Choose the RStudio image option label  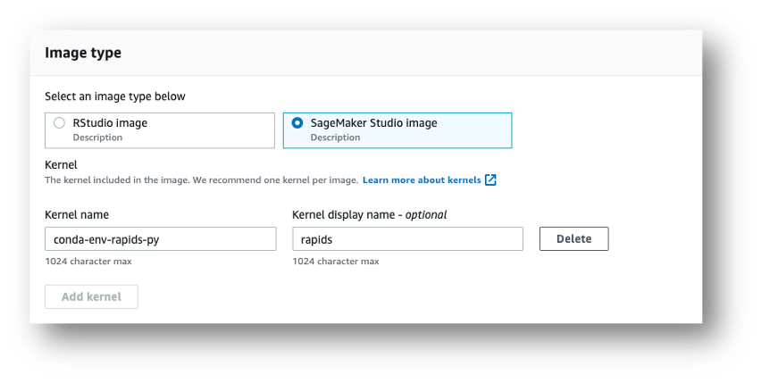[110, 123]
